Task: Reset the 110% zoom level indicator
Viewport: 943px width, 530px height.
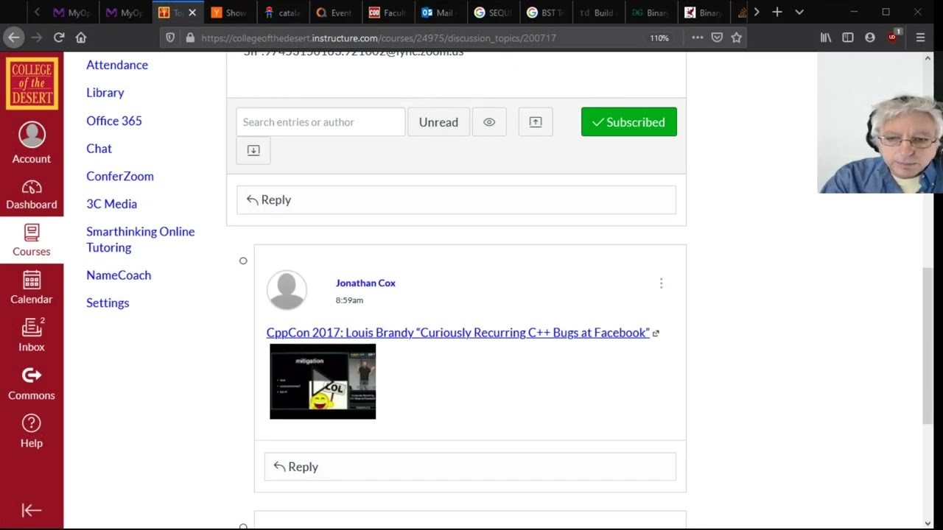Action: pos(659,38)
